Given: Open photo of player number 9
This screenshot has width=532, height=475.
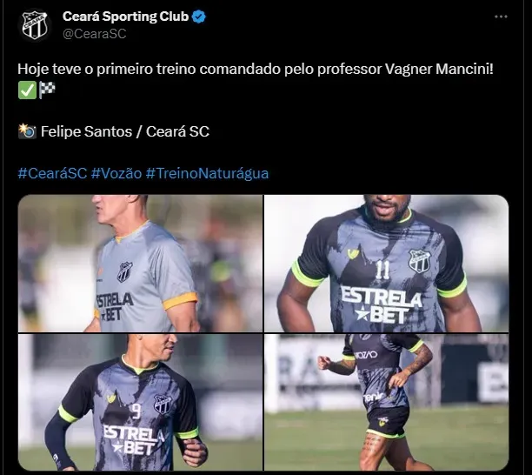Looking at the screenshot, I should click(x=140, y=402).
